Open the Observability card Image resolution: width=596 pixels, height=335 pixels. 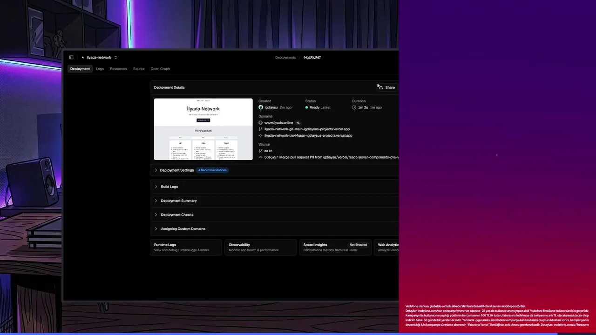pos(261,247)
